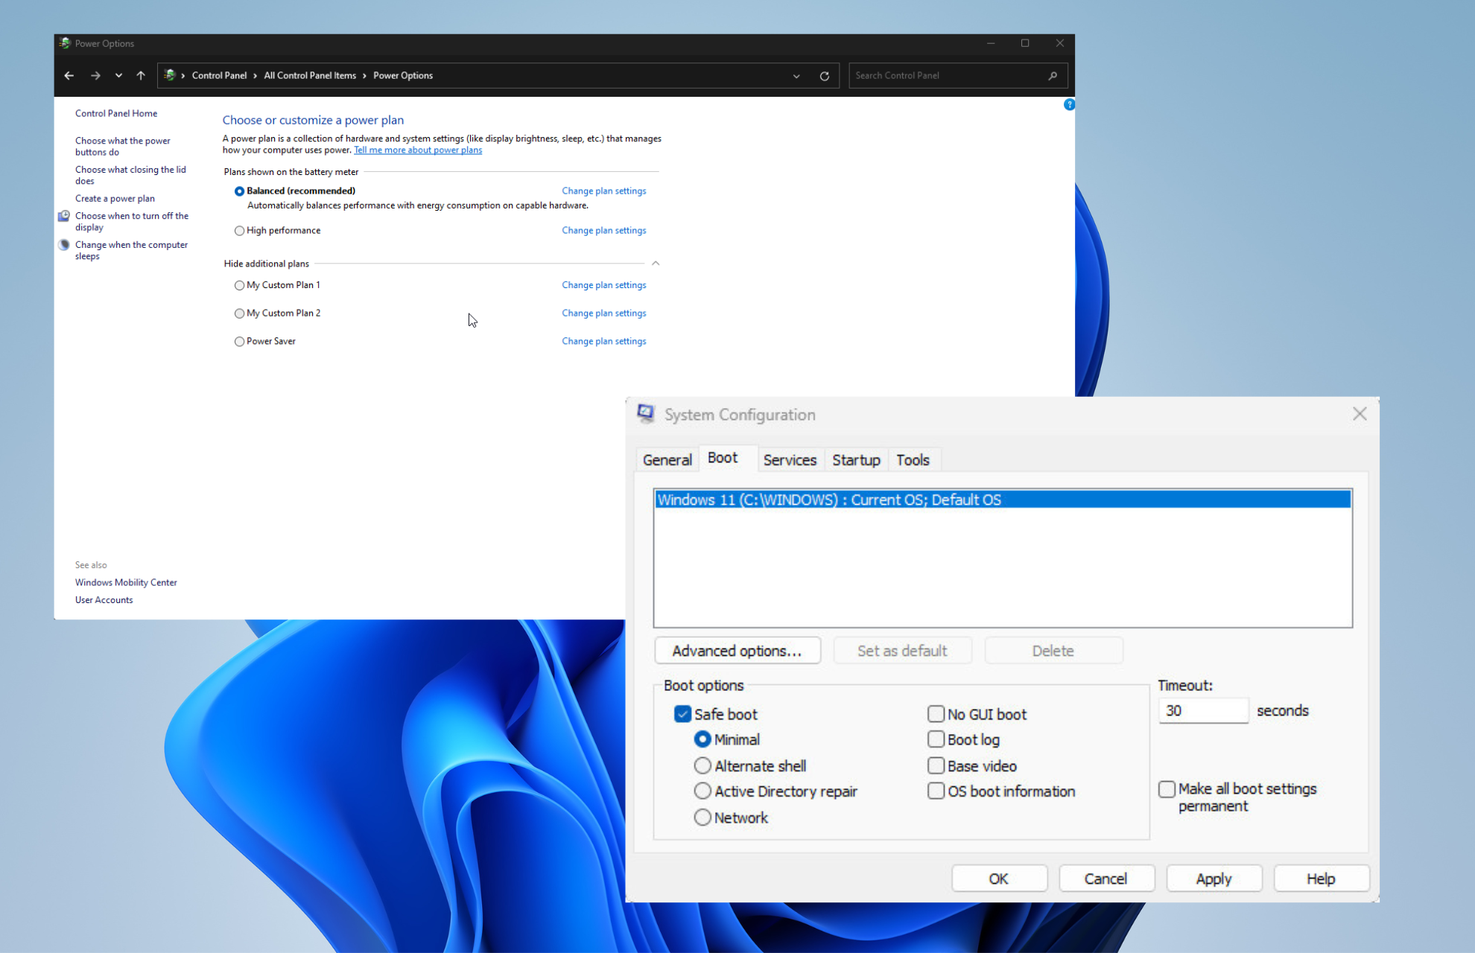1475x953 pixels.
Task: Open Windows Mobility Center
Action: coord(126,582)
